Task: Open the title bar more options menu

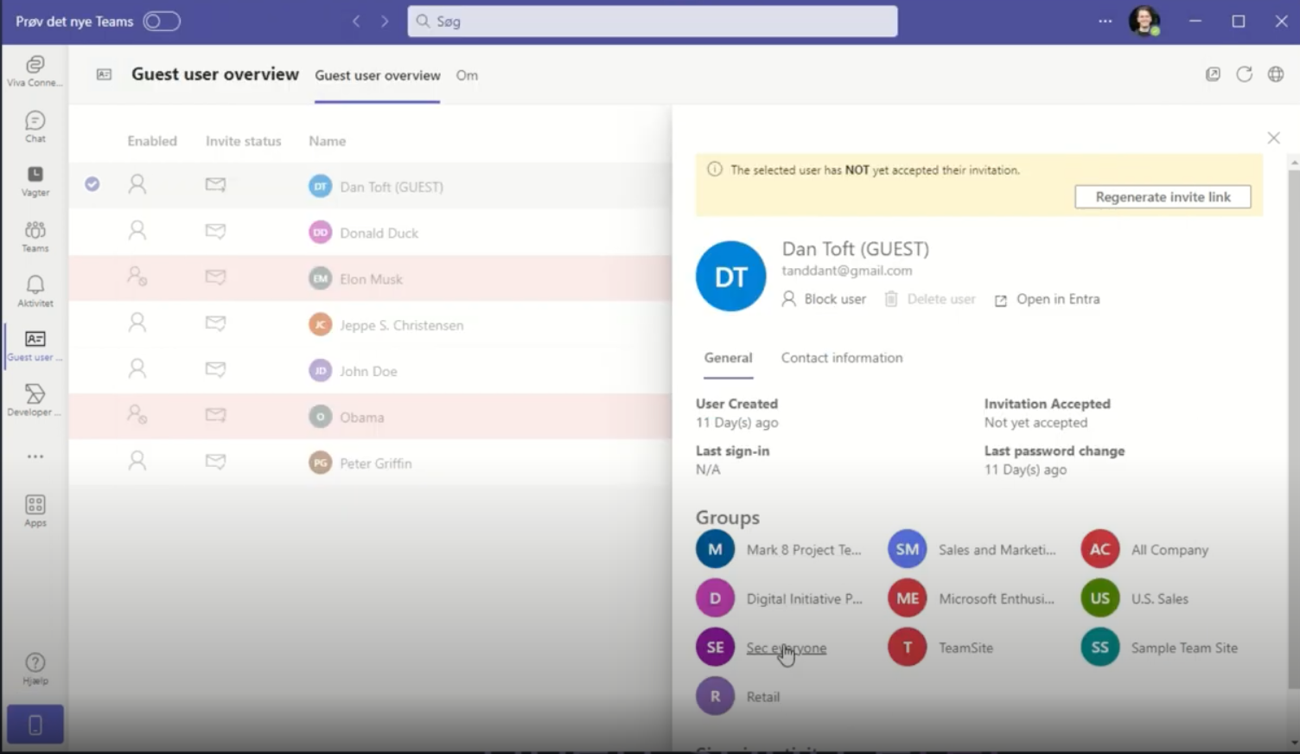Action: (1105, 21)
